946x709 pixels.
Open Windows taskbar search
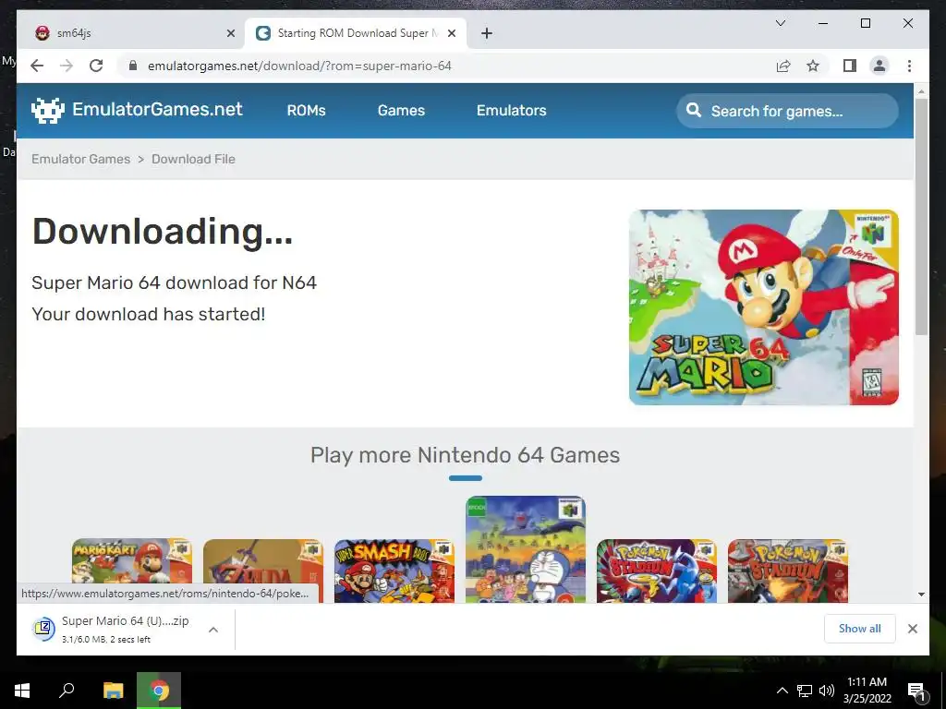pos(67,691)
